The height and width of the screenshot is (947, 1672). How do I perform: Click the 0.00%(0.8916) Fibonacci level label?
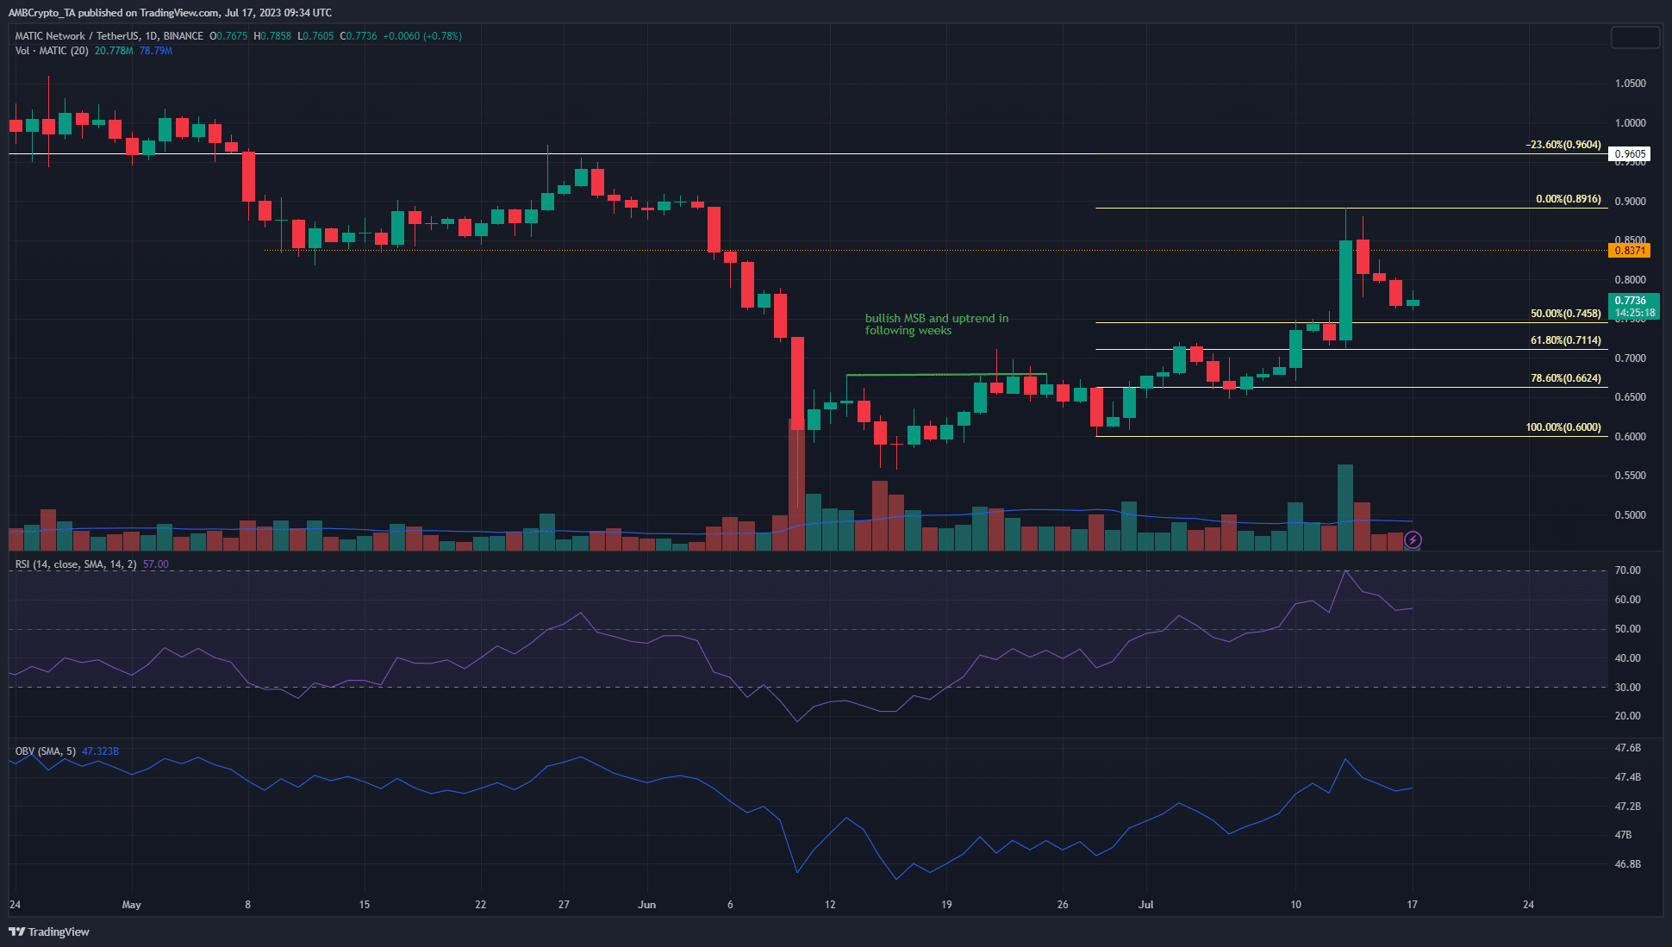(1569, 199)
